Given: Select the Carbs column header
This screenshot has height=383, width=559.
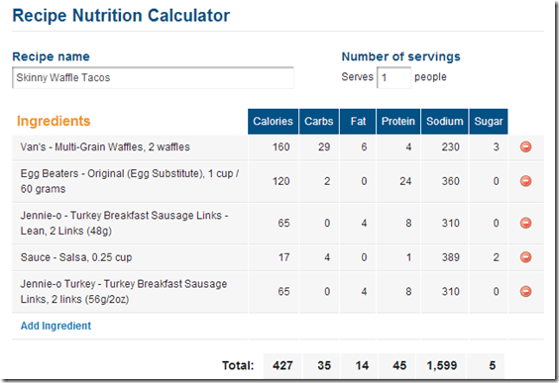Looking at the screenshot, I should pyautogui.click(x=319, y=122).
